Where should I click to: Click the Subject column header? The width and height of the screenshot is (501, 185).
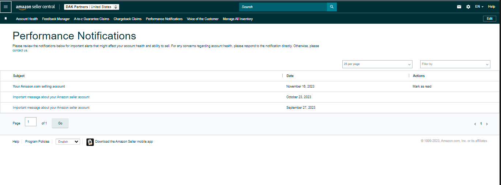point(19,76)
